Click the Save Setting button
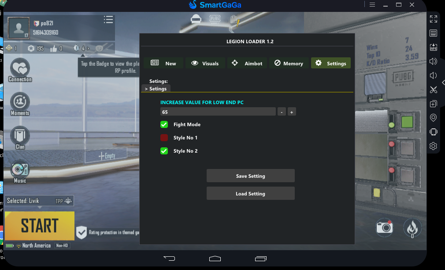 point(251,176)
